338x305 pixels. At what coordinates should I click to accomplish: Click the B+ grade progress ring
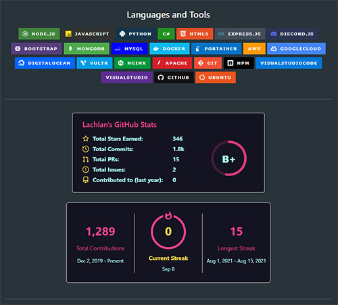pyautogui.click(x=229, y=159)
